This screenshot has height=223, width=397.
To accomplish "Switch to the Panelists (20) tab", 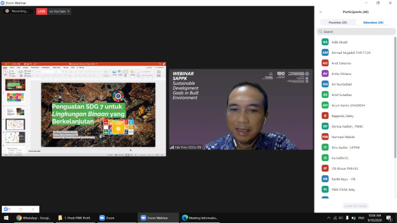I will tap(337, 22).
